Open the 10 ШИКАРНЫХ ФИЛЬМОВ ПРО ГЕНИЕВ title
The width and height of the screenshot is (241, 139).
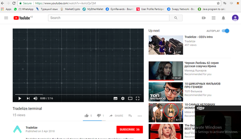click(203, 85)
